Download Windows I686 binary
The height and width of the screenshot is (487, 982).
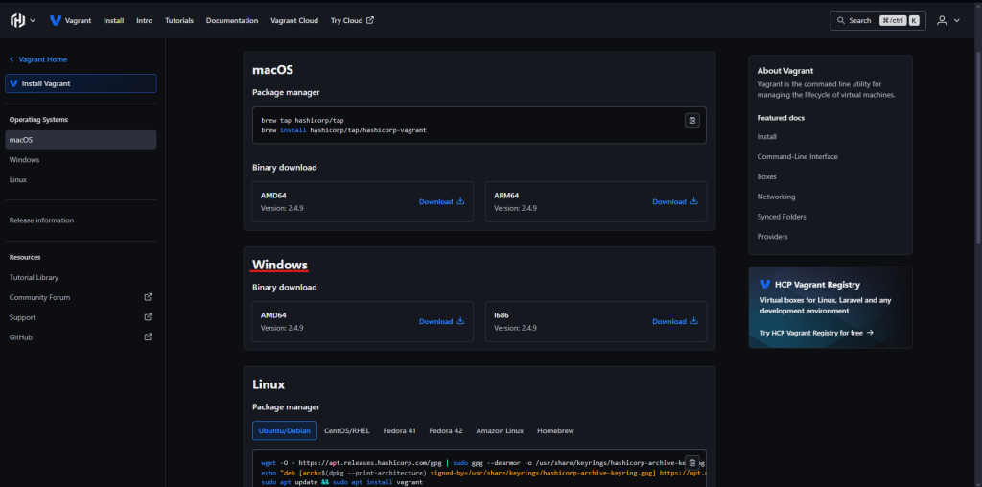[x=675, y=321]
